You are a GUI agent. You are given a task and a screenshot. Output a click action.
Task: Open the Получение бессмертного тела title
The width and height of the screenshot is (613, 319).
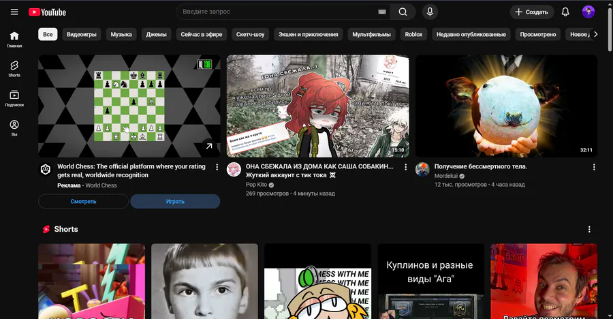(x=480, y=166)
